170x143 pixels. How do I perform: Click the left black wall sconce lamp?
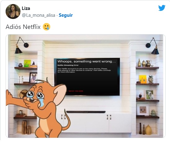pyautogui.click(x=22, y=45)
